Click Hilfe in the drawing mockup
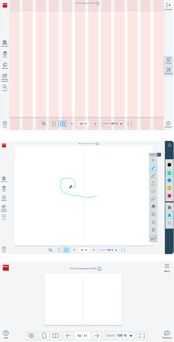Image resolution: width=174 pixels, height=342 pixels. click(4, 250)
